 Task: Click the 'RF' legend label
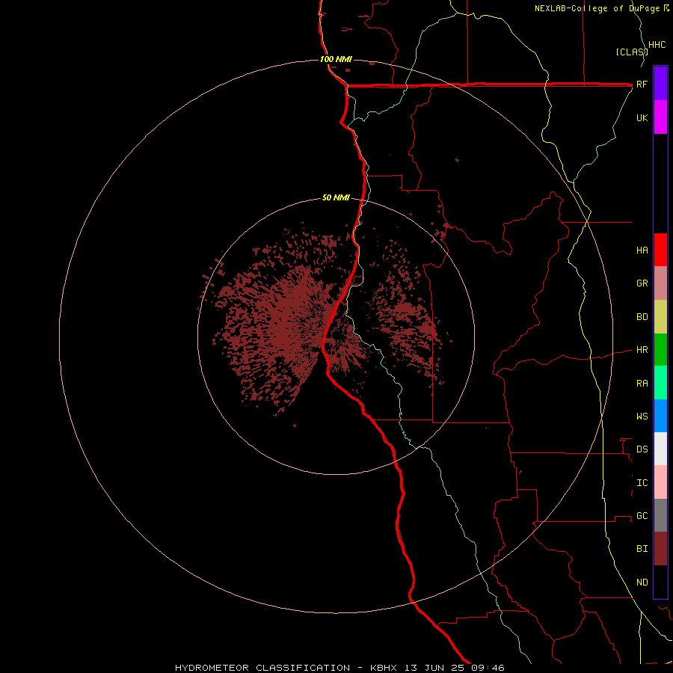click(642, 84)
